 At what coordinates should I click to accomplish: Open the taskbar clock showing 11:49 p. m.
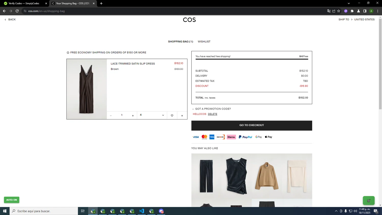364,211
